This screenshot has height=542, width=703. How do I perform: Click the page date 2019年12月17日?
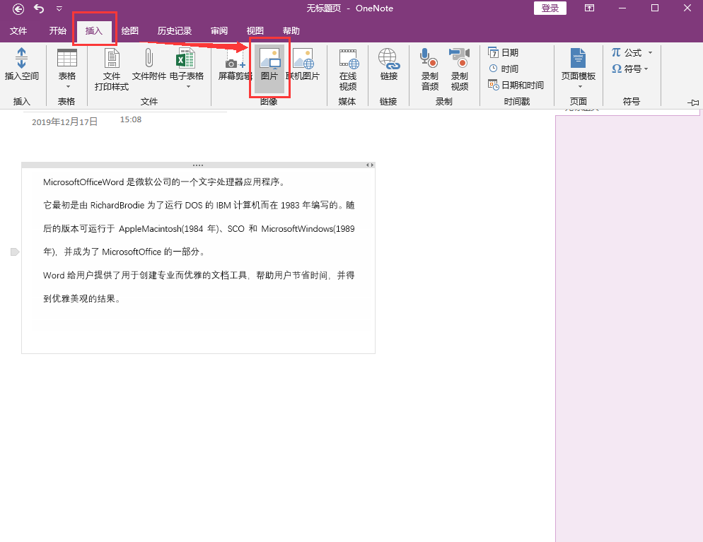point(64,122)
